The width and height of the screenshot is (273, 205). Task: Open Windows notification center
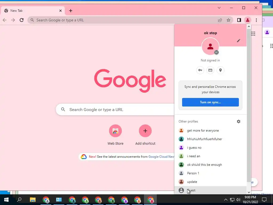[x=264, y=200]
